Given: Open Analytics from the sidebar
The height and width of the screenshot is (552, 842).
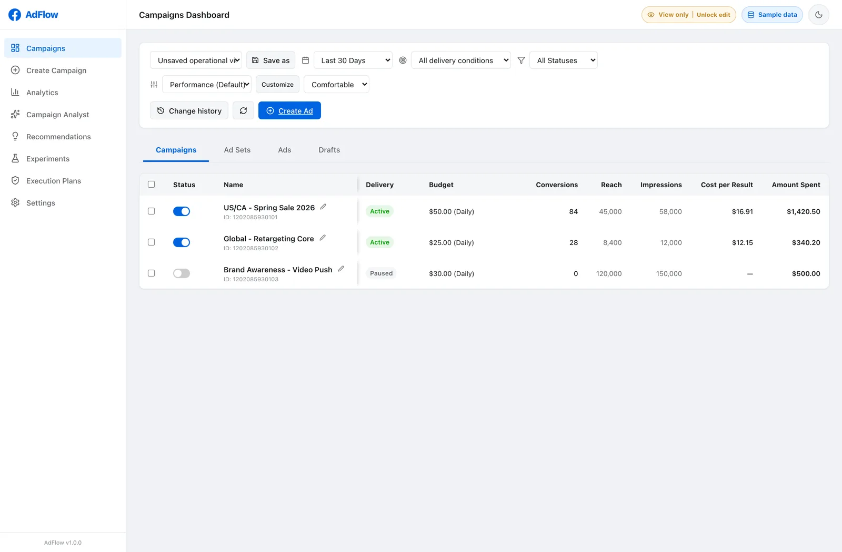Looking at the screenshot, I should tap(63, 93).
